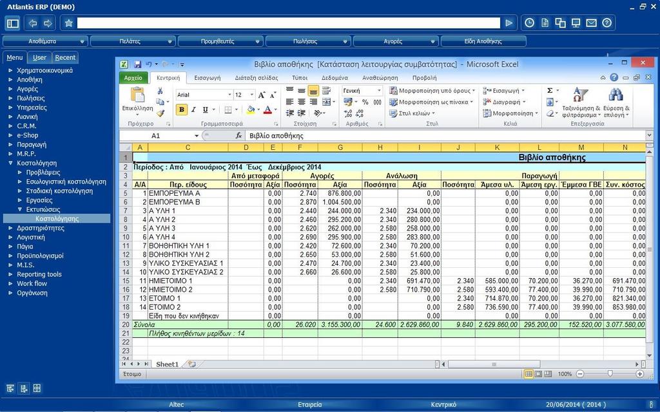Viewport: 660px width, 412px height.
Task: Click the zoom slider handle in Excel
Action: [610, 374]
